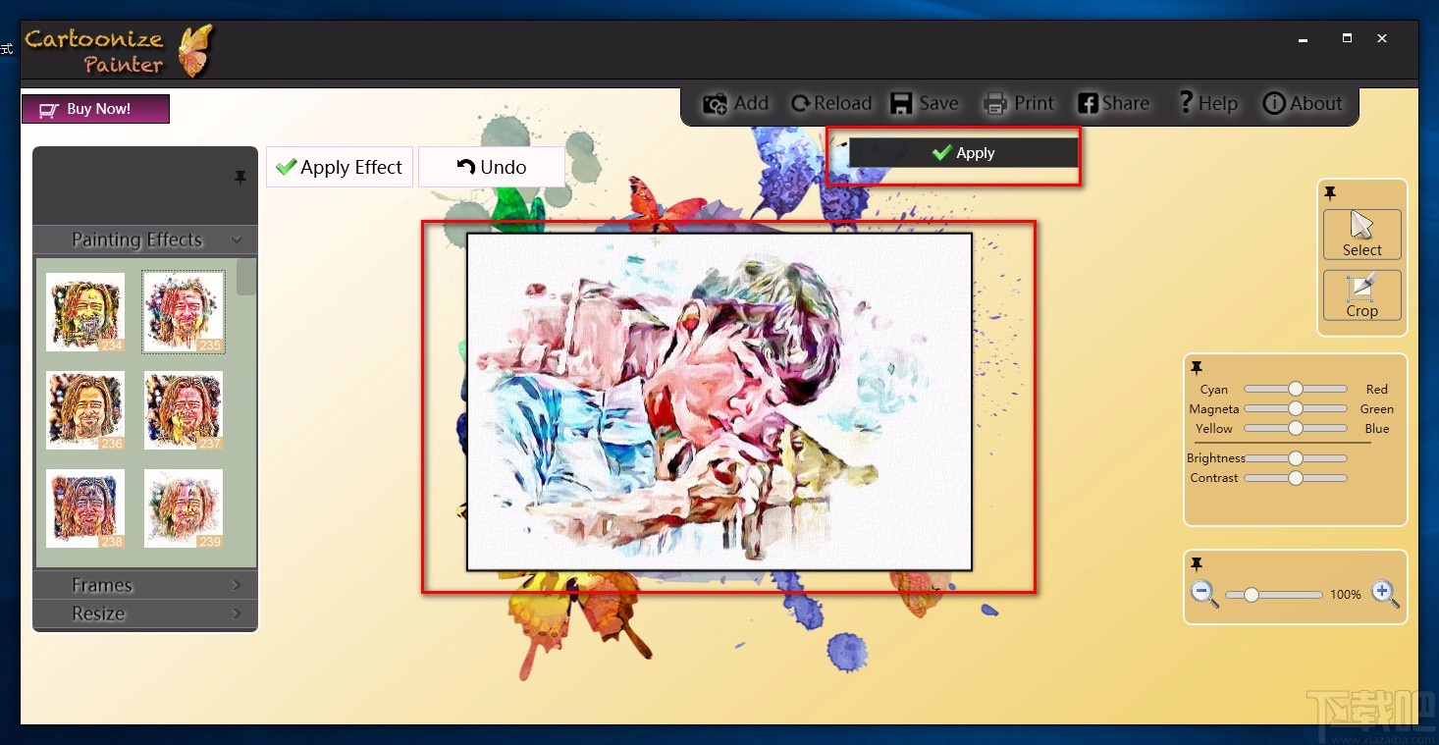This screenshot has width=1439, height=745.
Task: Click the zoom in magnifier icon
Action: coord(1385,595)
